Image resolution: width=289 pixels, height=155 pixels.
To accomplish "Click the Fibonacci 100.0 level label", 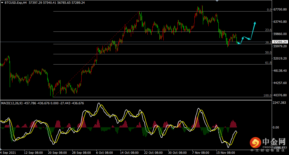I will coord(267,95).
